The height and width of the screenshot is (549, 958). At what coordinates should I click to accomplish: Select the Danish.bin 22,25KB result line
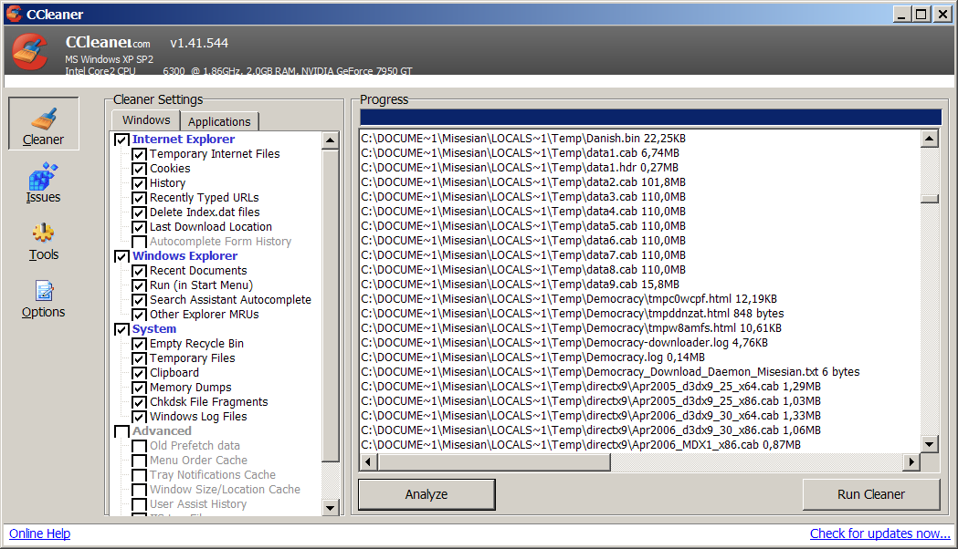(x=523, y=139)
